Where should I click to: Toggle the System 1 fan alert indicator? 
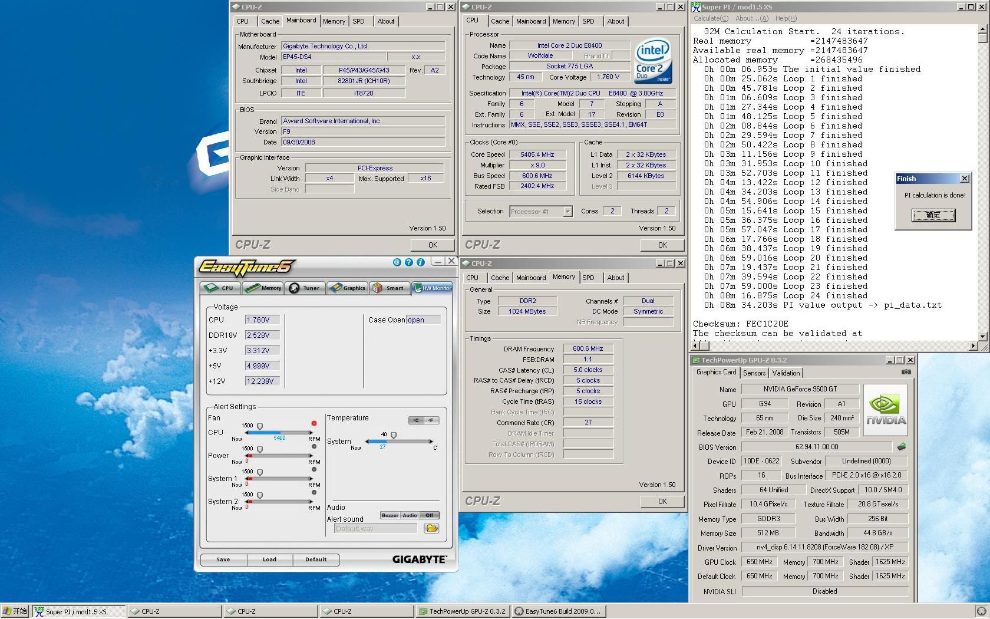(314, 469)
